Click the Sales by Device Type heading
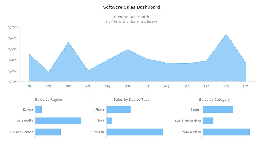This screenshot has height=144, width=263. tap(131, 100)
